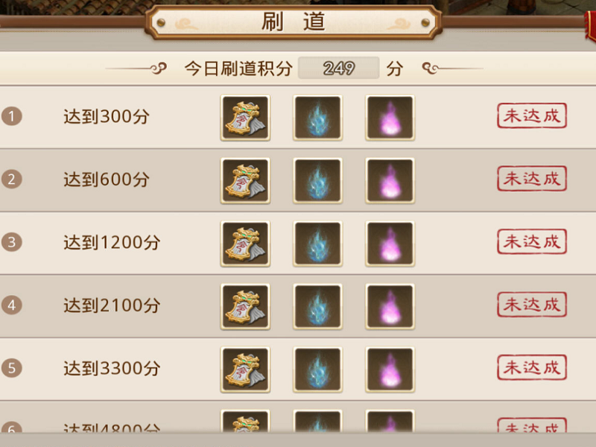This screenshot has height=447, width=596.
Task: Select the golden token reward for 600分
Action: click(x=245, y=180)
